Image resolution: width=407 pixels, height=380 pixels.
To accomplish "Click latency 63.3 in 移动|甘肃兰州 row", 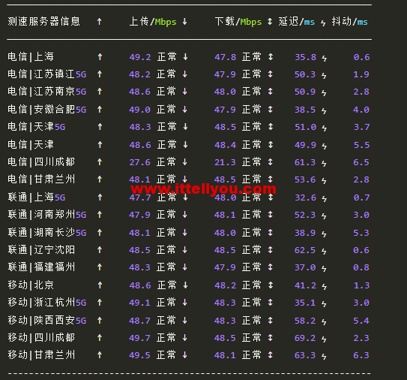I will click(305, 355).
